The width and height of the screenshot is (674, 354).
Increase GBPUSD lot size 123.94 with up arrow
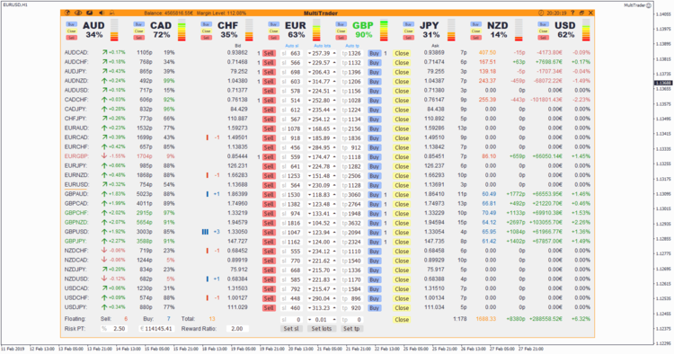point(334,233)
